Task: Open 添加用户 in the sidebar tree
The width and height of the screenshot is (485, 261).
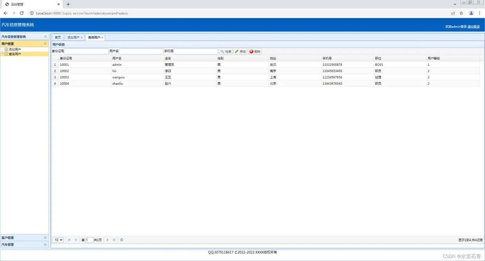Action: click(15, 49)
